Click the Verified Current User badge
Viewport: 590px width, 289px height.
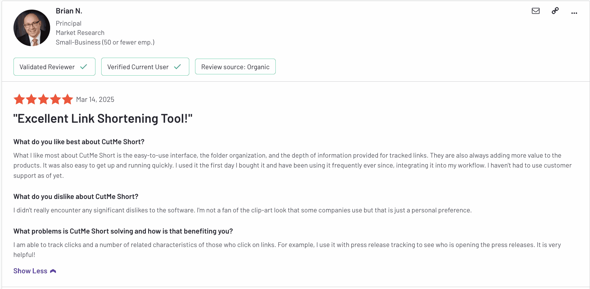pyautogui.click(x=145, y=67)
